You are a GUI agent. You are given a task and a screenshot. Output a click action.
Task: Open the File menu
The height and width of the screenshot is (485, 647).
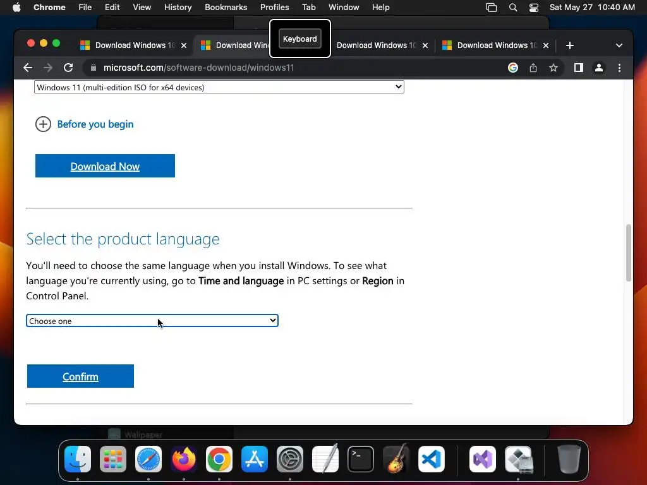[x=85, y=7]
